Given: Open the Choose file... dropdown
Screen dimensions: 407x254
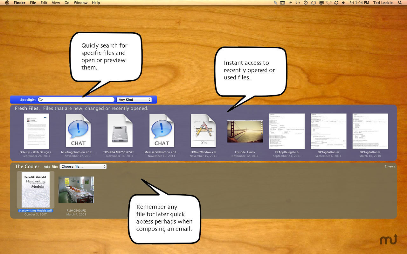Looking at the screenshot, I should pyautogui.click(x=83, y=167).
